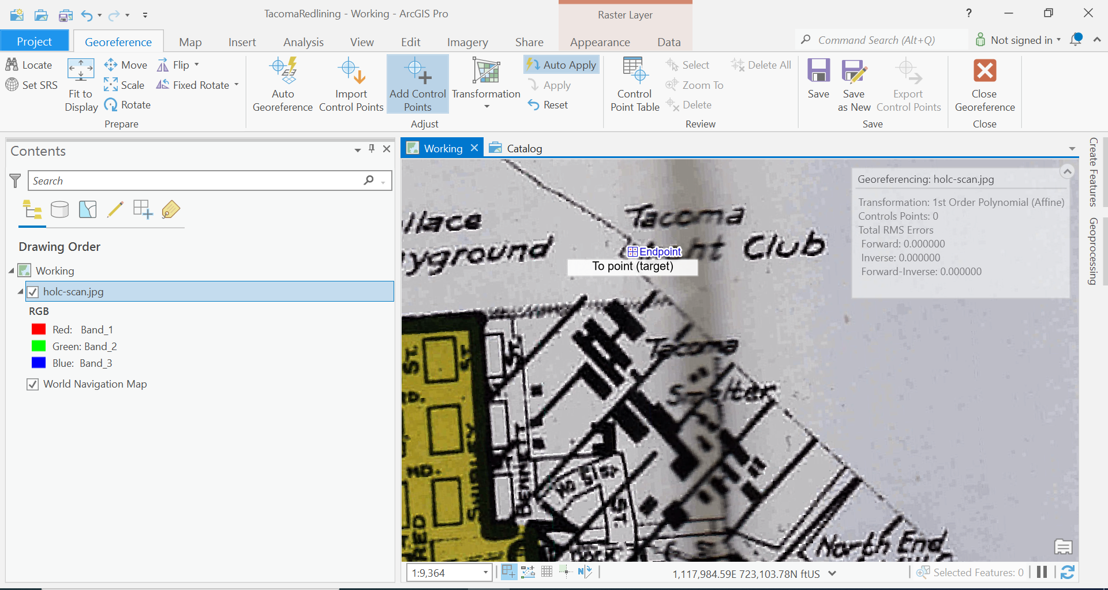
Task: Click the Set SRS button
Action: click(x=32, y=85)
